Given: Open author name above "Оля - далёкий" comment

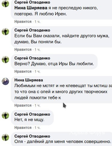Looking at the screenshot, I should point(32,136).
